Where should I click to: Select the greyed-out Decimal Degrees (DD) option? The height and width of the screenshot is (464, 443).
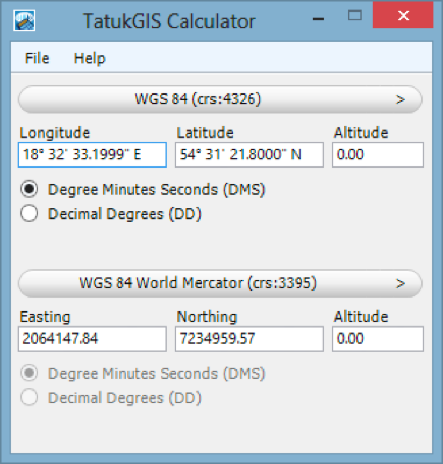pos(29,397)
